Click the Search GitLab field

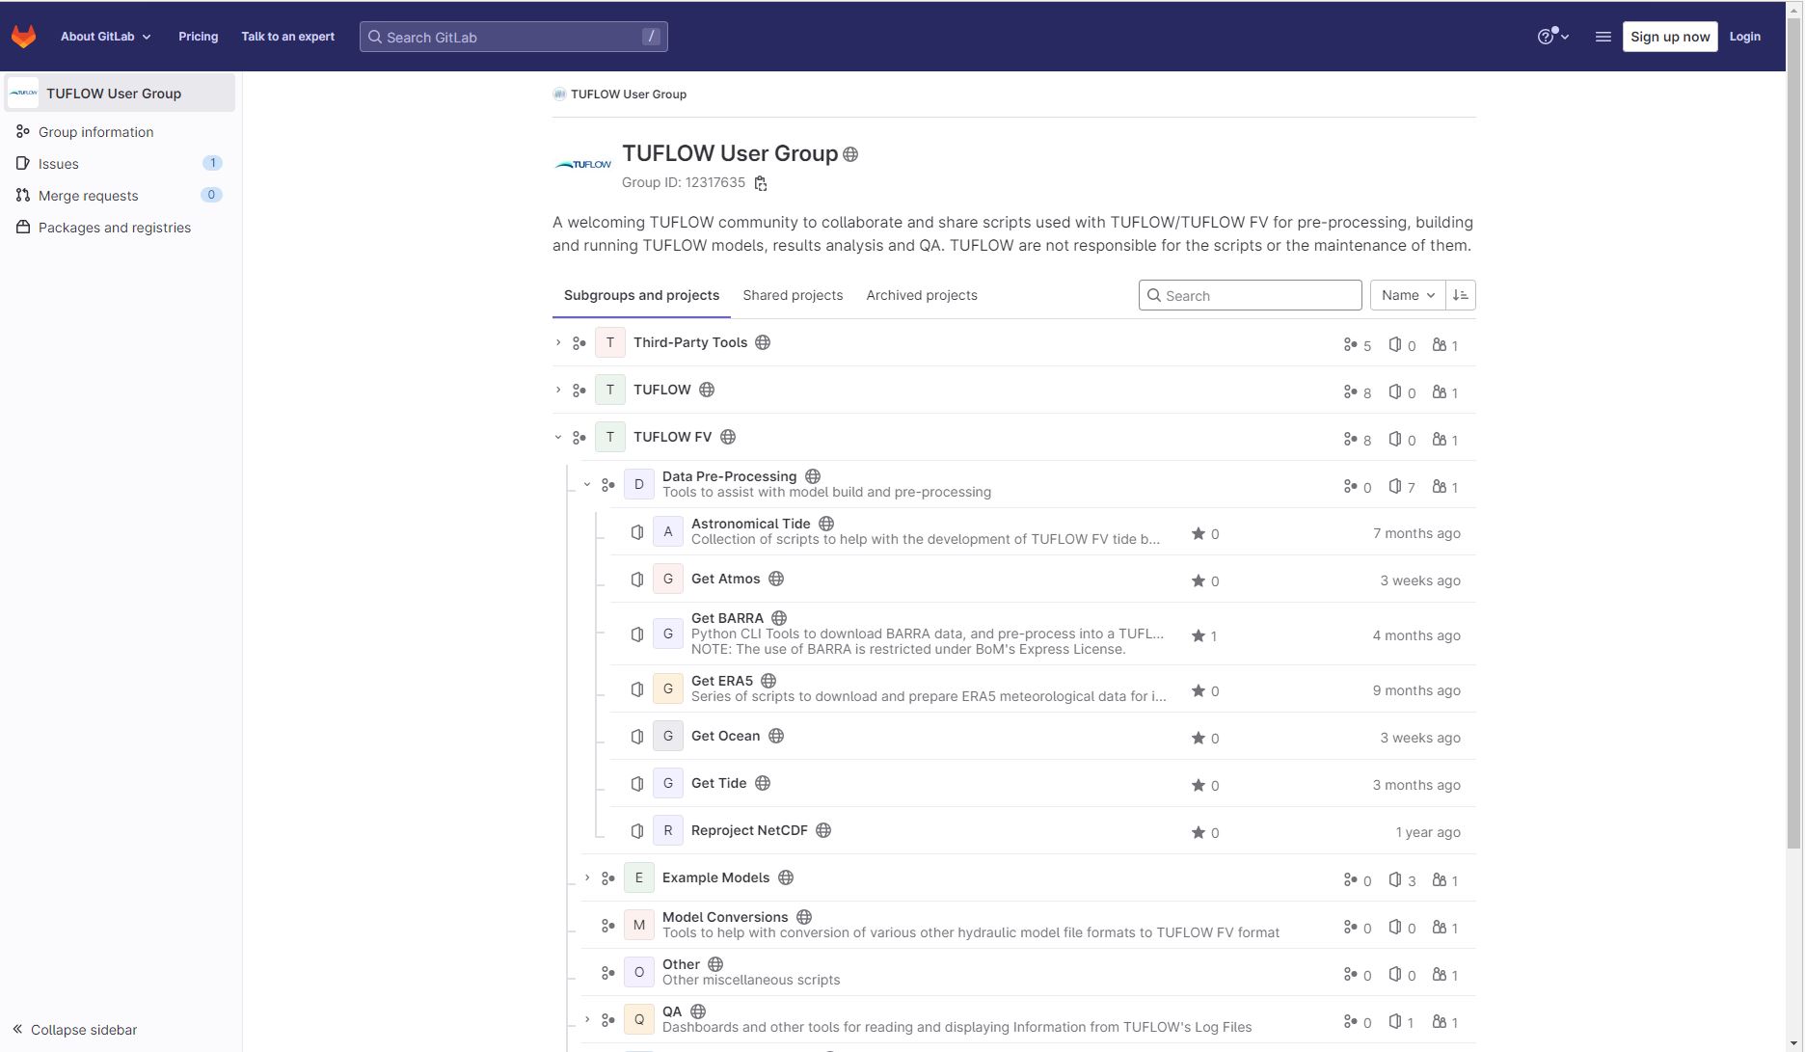(514, 37)
